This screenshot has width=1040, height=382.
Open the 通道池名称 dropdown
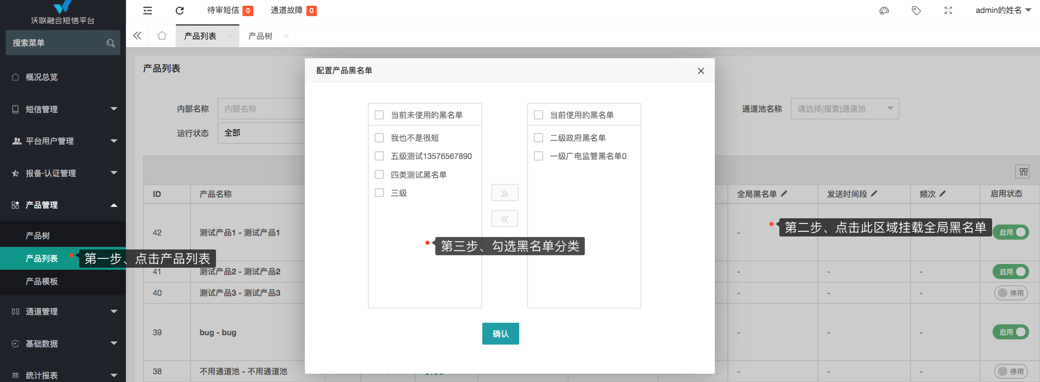pyautogui.click(x=845, y=109)
